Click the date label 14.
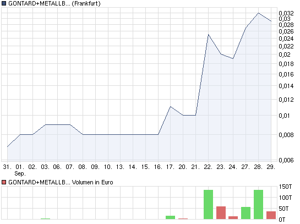The image size is (300, 224). tap(133, 167)
